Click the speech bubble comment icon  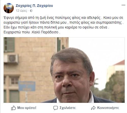pos(55,108)
